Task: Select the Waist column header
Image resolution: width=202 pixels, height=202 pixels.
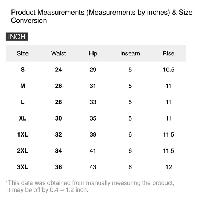Action: pos(59,53)
